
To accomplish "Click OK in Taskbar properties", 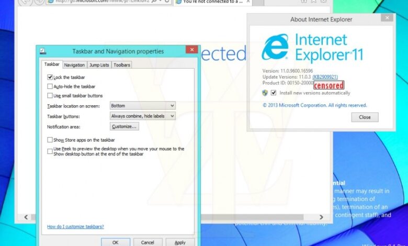I will 116,242.
